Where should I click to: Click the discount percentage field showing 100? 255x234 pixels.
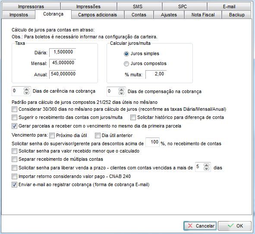[x=153, y=142]
